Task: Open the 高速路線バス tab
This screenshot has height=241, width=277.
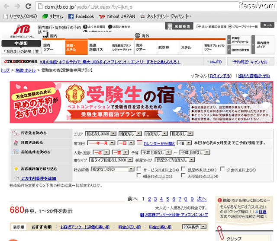Action: (100, 47)
